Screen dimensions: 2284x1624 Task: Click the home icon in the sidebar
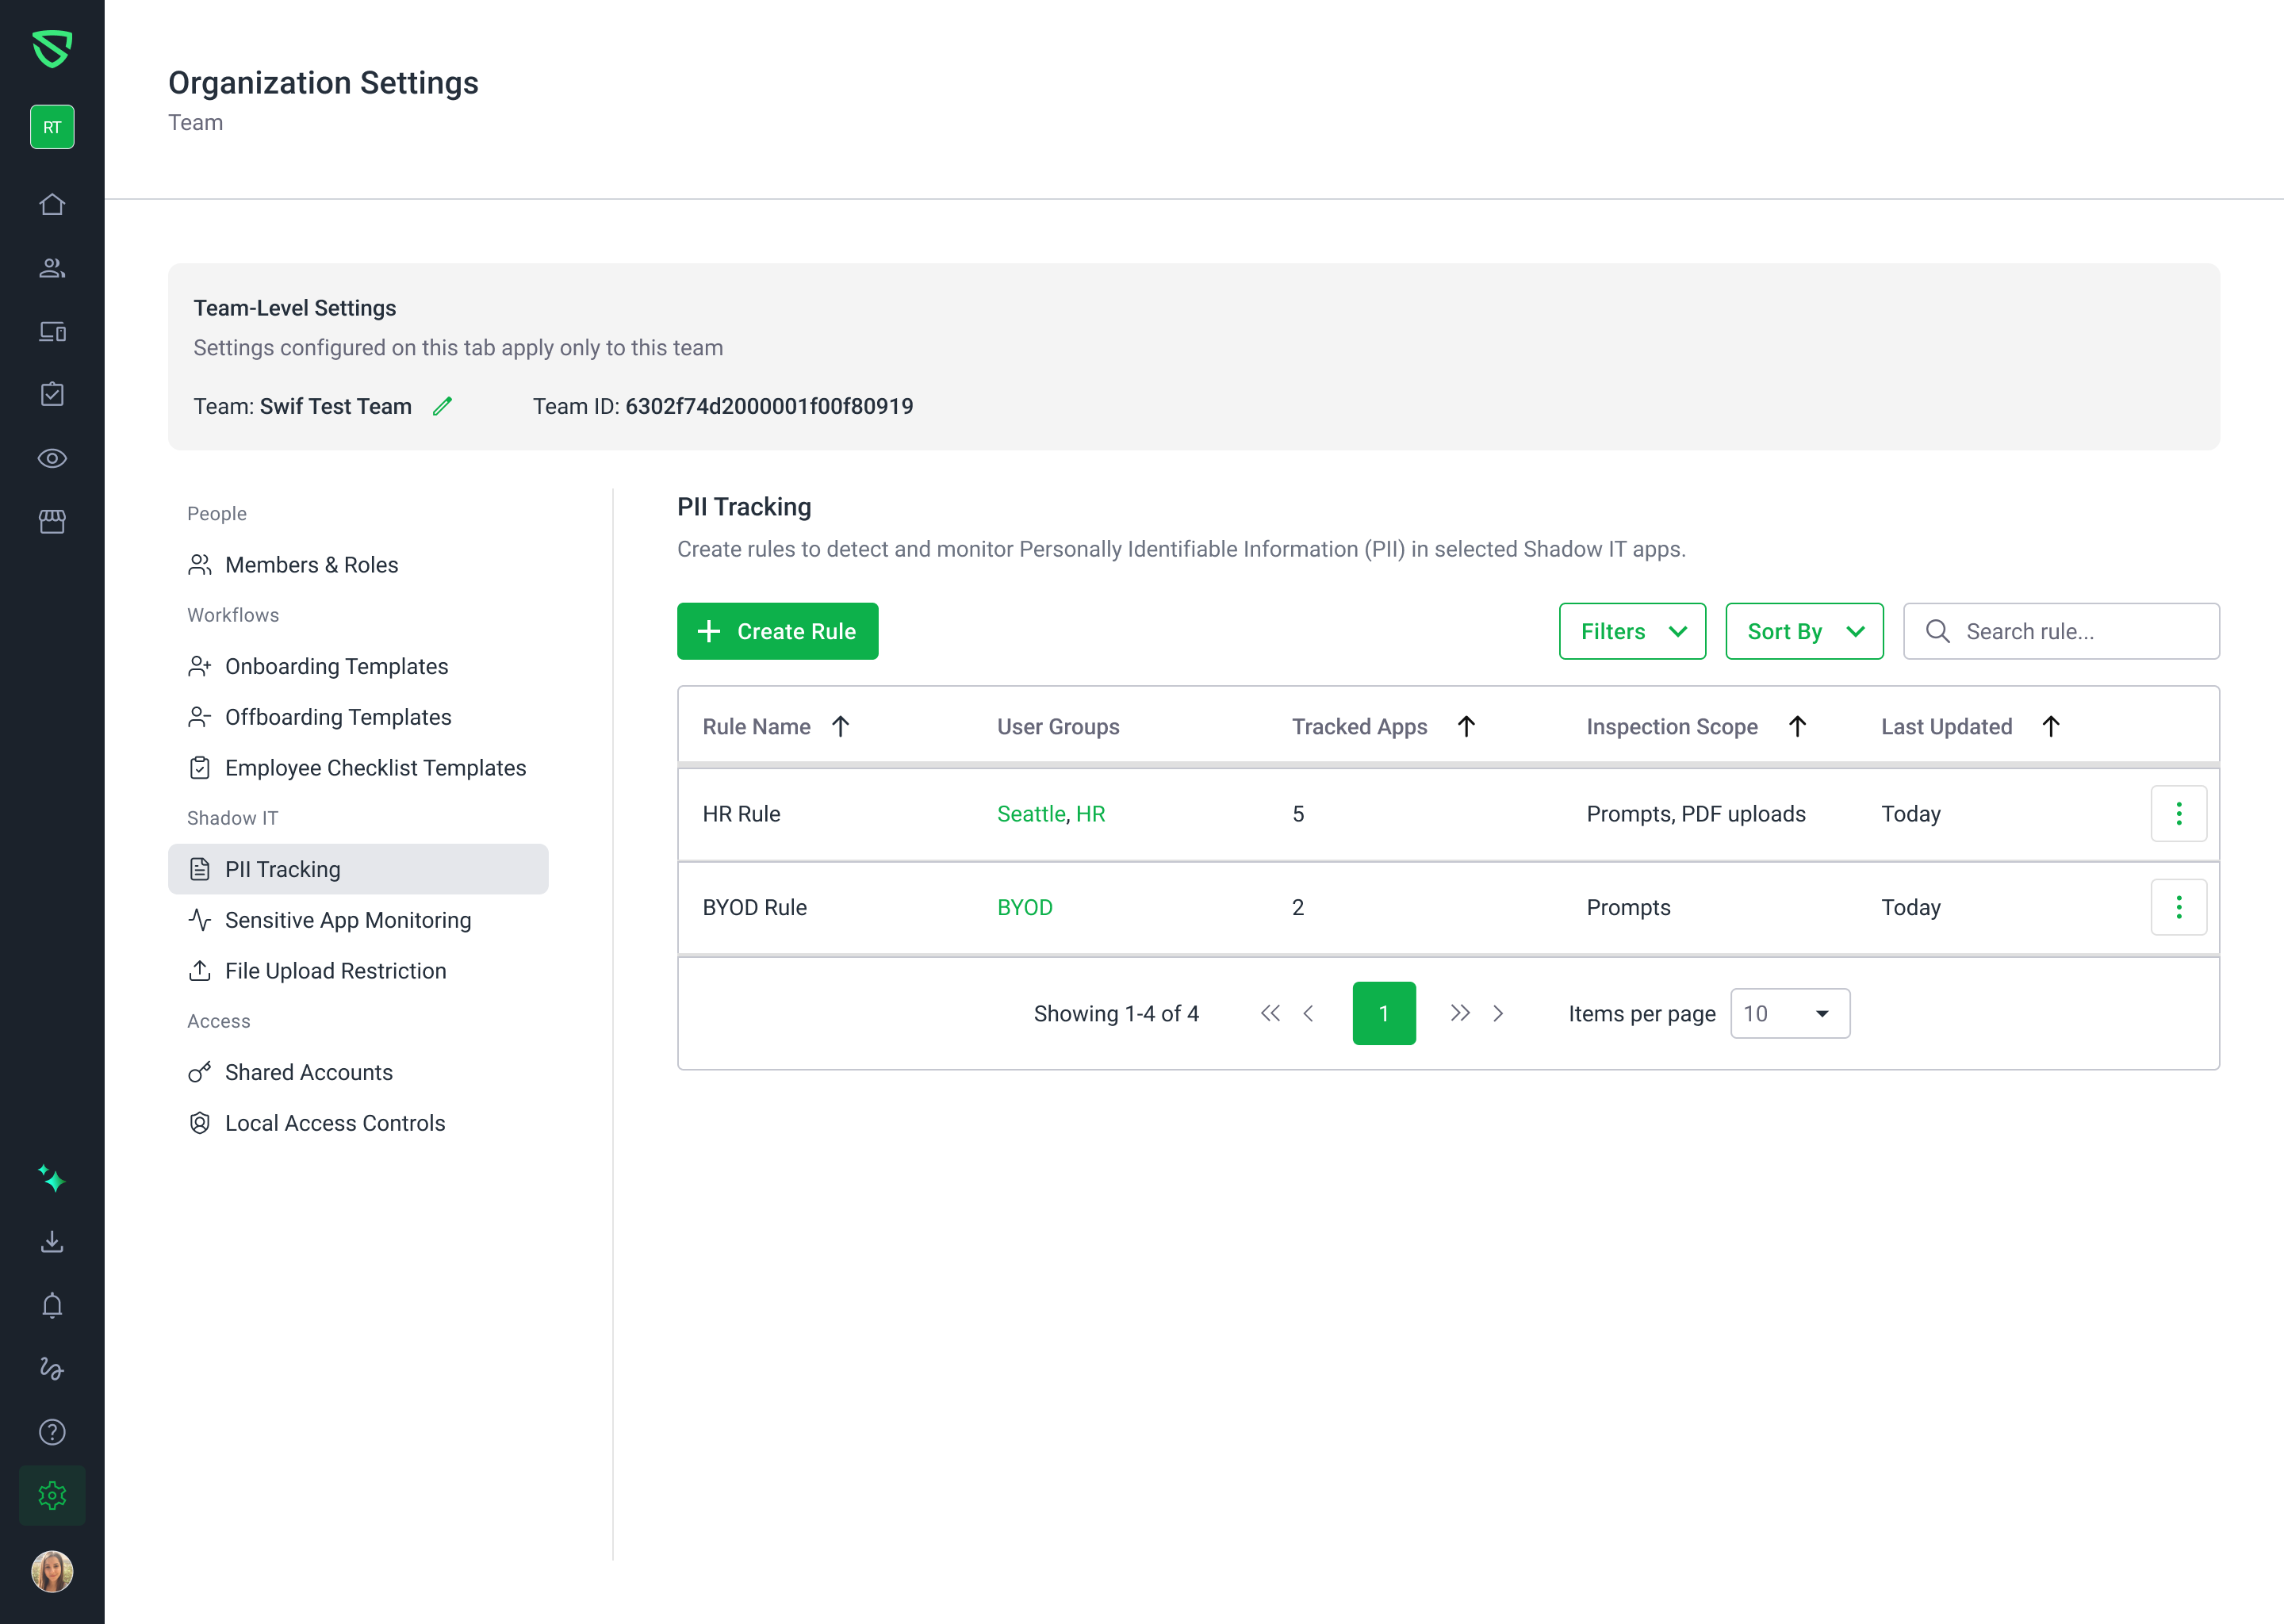click(x=52, y=204)
